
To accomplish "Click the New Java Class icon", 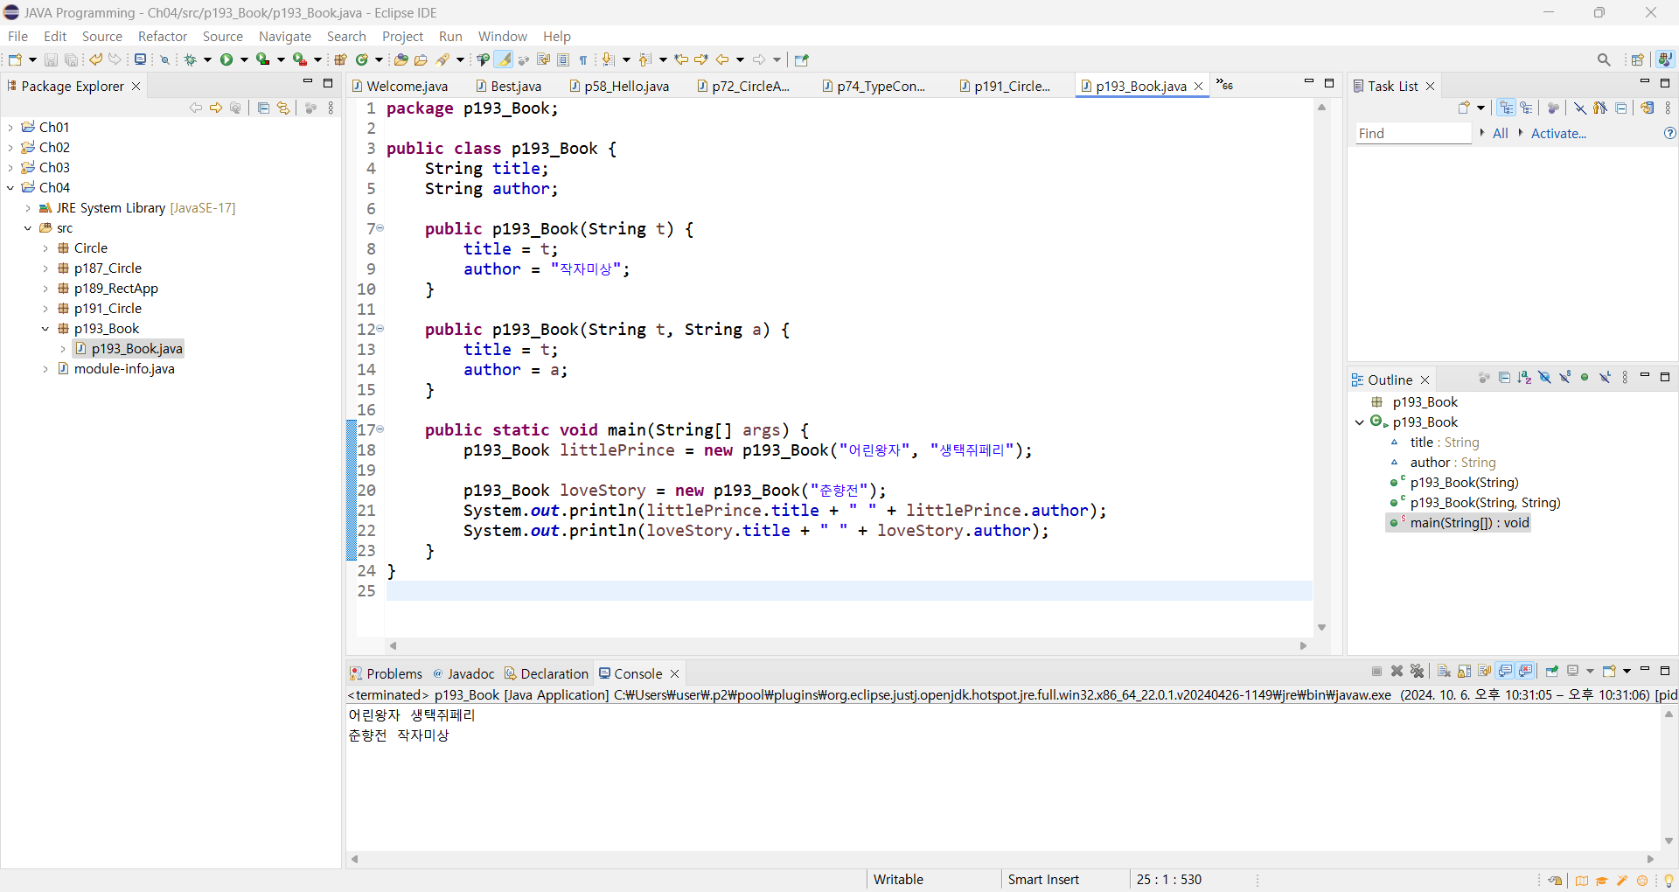I will tap(361, 59).
